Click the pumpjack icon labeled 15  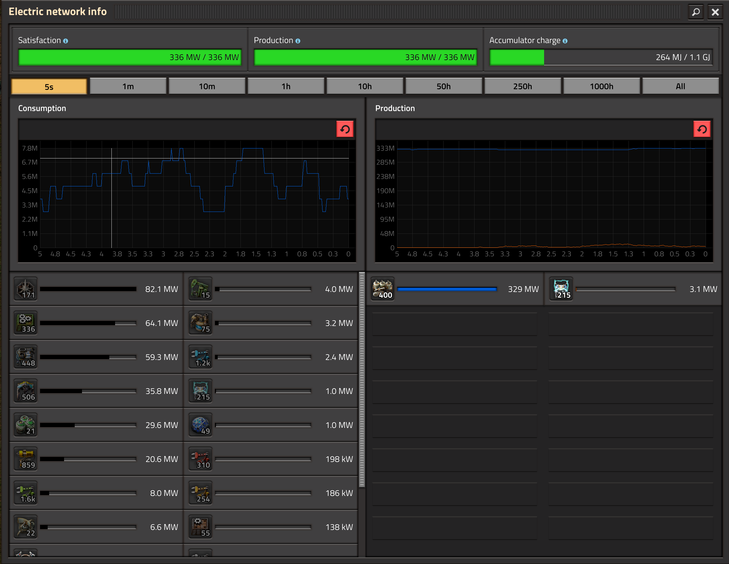coord(201,289)
